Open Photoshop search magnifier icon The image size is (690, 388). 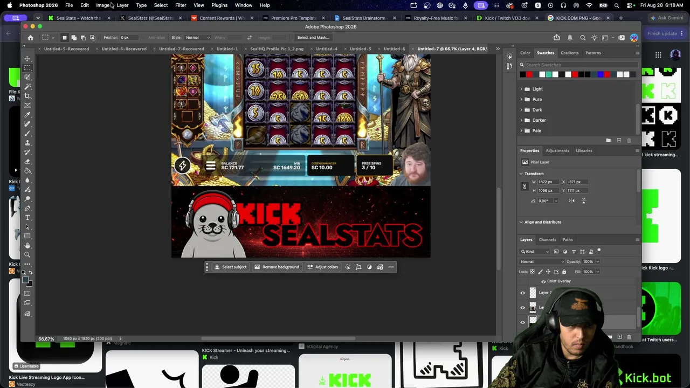[x=583, y=38]
